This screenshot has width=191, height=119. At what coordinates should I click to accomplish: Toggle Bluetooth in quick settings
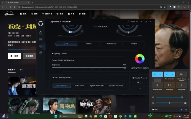click(167, 74)
